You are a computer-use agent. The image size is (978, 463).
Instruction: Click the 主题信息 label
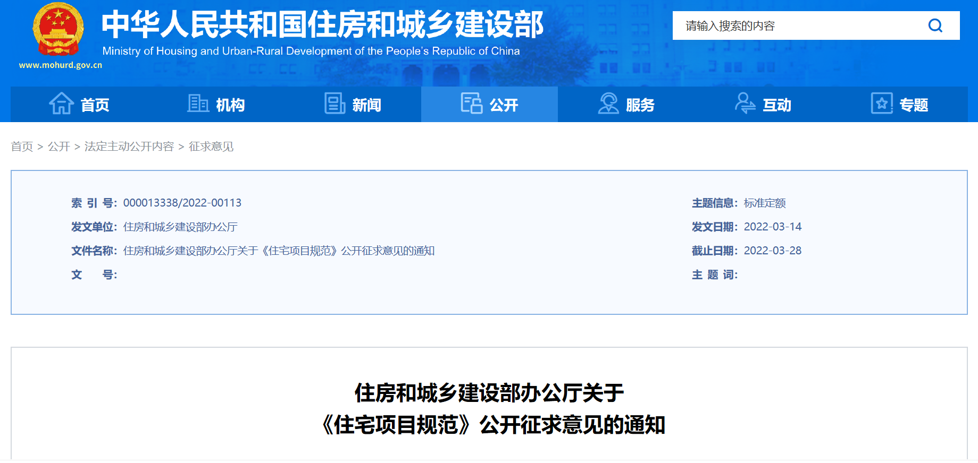[715, 203]
